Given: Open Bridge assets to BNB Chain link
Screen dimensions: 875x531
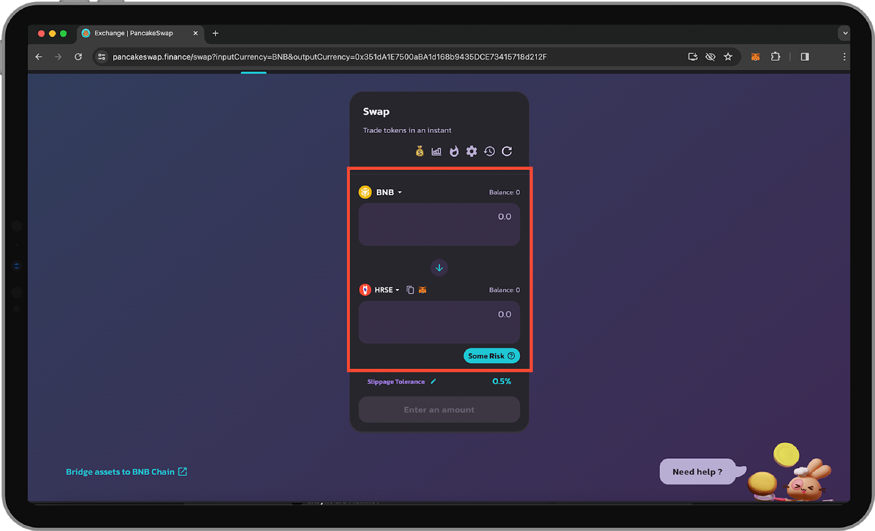Looking at the screenshot, I should [126, 471].
